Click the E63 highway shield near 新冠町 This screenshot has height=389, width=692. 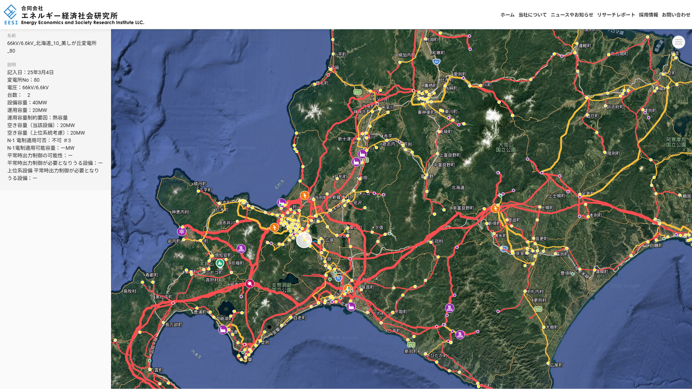[x=411, y=345]
